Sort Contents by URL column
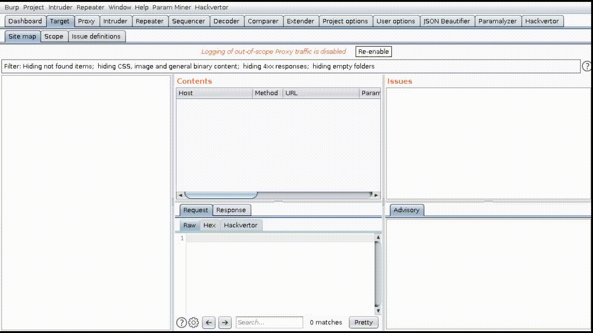The image size is (593, 333). 321,93
